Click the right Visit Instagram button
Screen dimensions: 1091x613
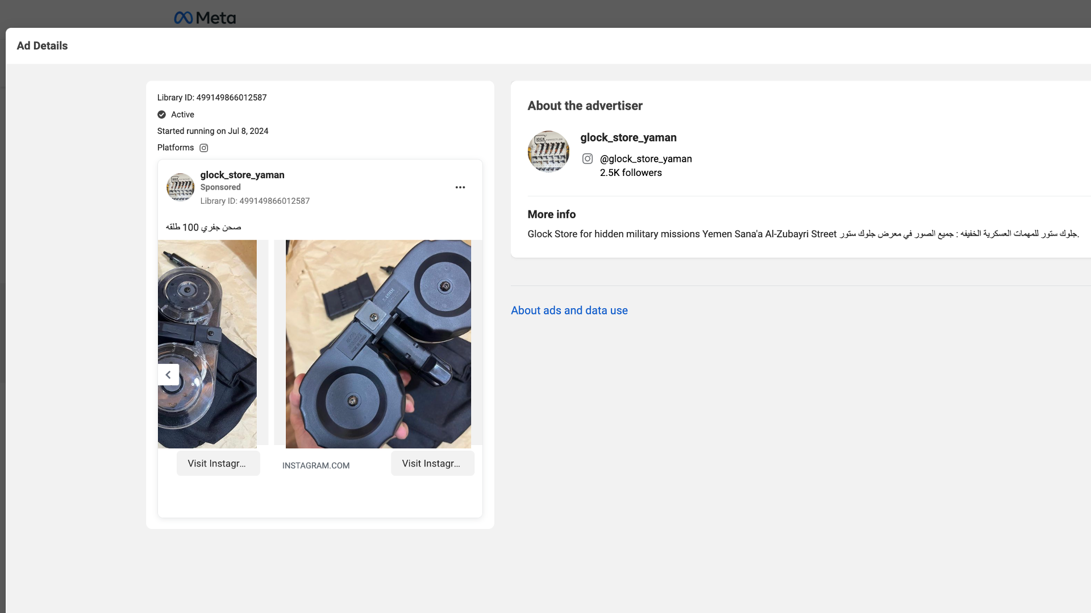(x=432, y=464)
